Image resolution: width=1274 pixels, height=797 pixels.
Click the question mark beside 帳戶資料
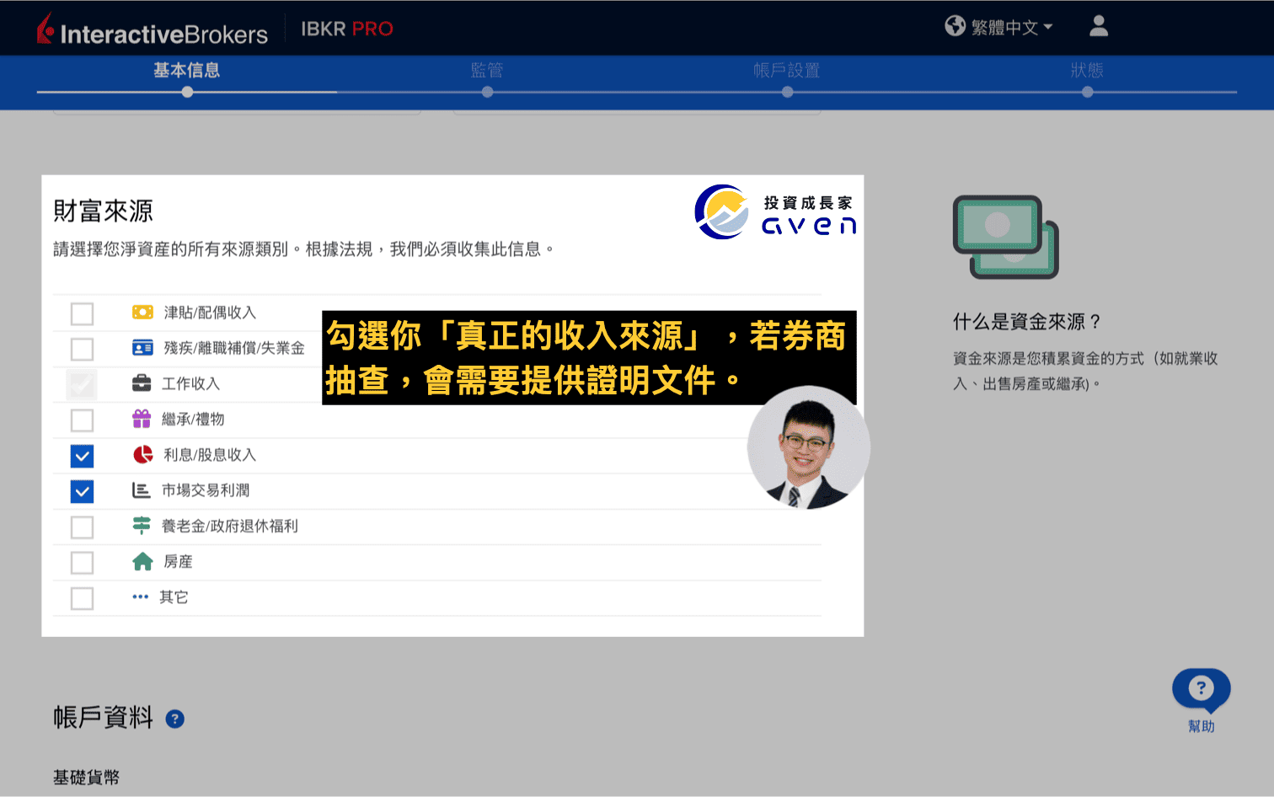point(175,719)
